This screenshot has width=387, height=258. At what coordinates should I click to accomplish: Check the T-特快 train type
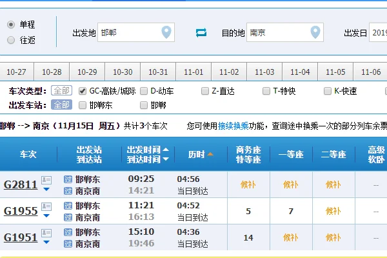(x=266, y=91)
